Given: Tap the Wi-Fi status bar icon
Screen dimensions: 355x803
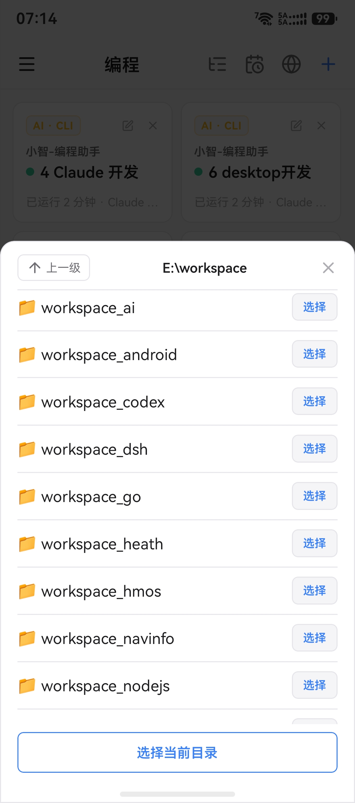Looking at the screenshot, I should (x=264, y=18).
